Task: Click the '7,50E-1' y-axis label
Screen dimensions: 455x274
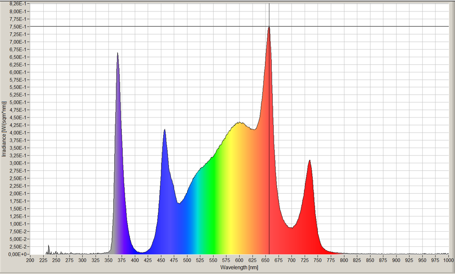Action: 18,27
